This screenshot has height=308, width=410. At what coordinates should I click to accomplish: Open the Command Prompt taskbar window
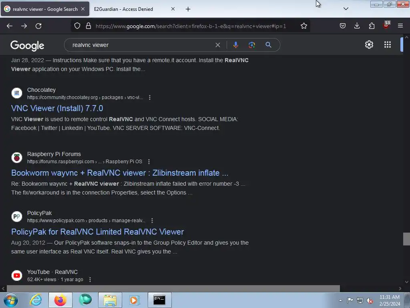pyautogui.click(x=159, y=300)
